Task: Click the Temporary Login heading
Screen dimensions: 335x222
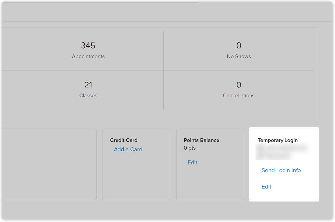Action: click(x=278, y=140)
